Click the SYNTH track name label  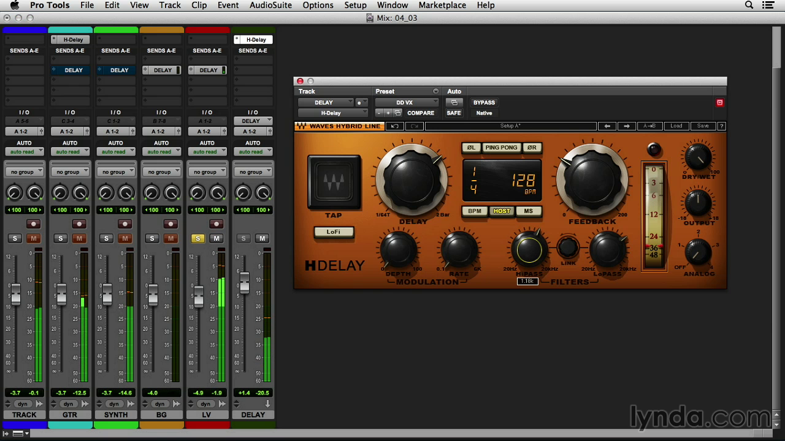click(x=115, y=415)
